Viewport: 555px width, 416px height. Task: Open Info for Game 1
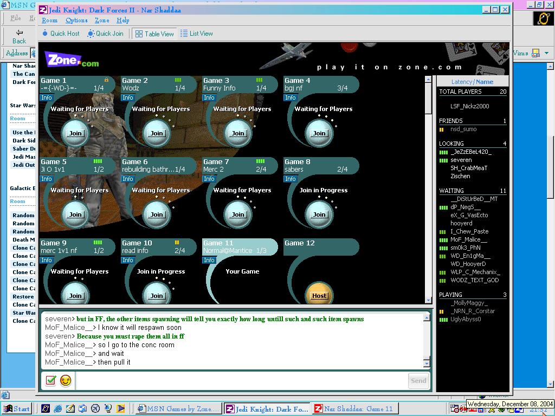tap(47, 97)
